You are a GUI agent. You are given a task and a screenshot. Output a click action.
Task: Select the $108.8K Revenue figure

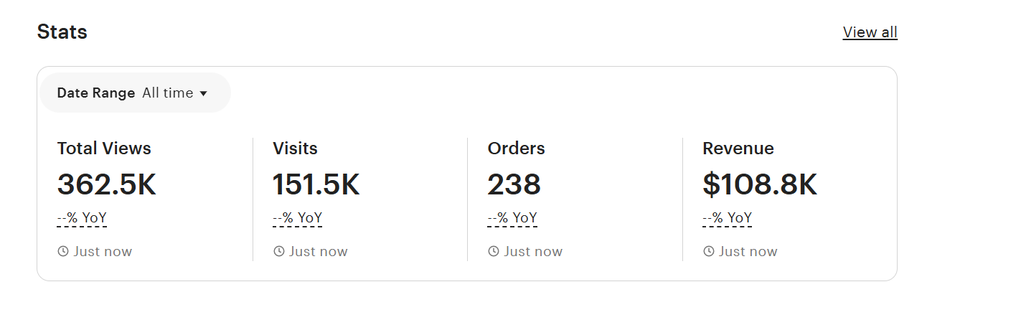[x=759, y=185]
